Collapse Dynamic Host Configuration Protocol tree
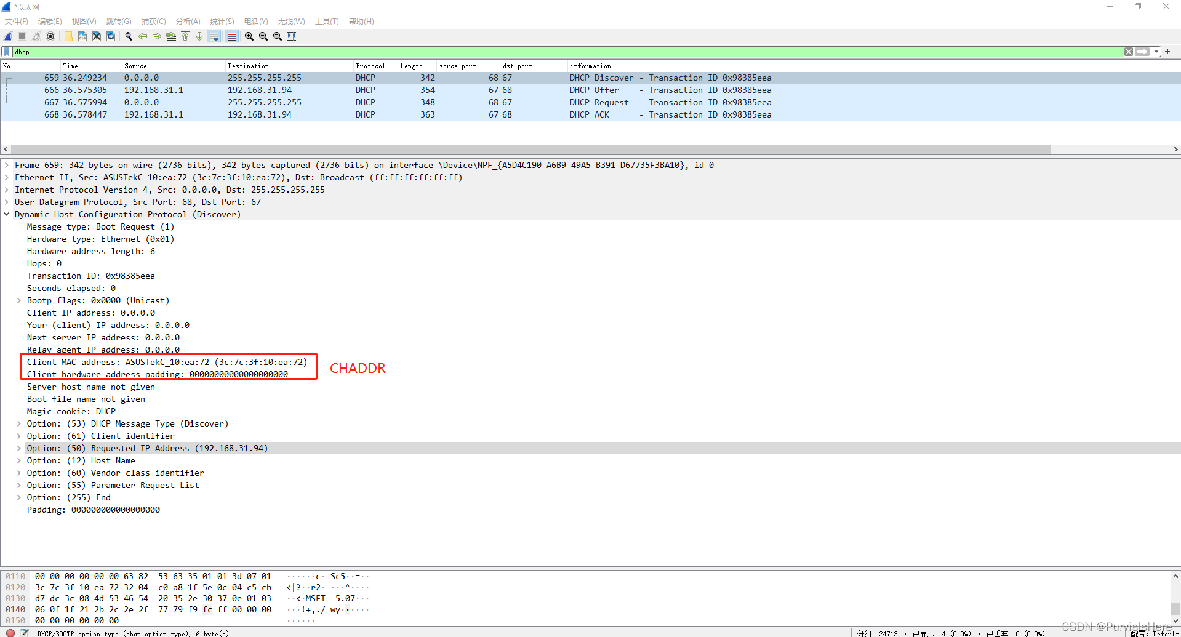This screenshot has height=637, width=1181. [x=7, y=214]
